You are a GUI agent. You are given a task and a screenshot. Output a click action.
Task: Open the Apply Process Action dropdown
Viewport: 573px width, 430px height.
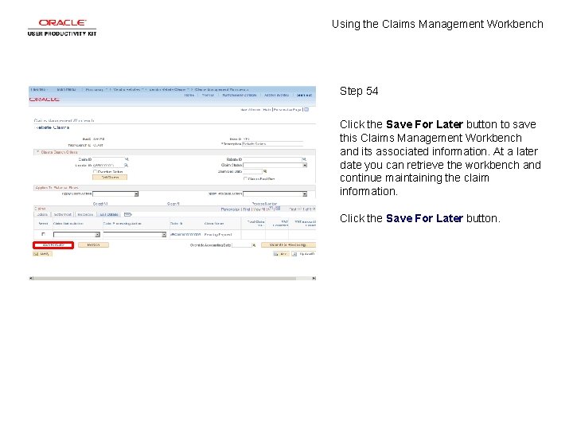[275, 193]
